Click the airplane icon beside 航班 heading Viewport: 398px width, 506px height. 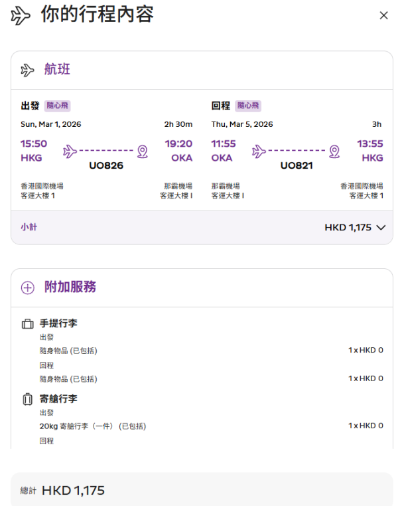pyautogui.click(x=27, y=70)
